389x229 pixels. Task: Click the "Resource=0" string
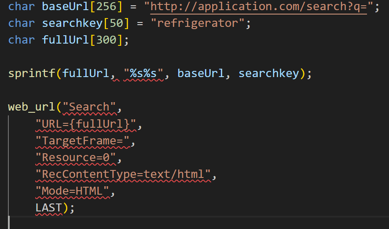pyautogui.click(x=76, y=157)
